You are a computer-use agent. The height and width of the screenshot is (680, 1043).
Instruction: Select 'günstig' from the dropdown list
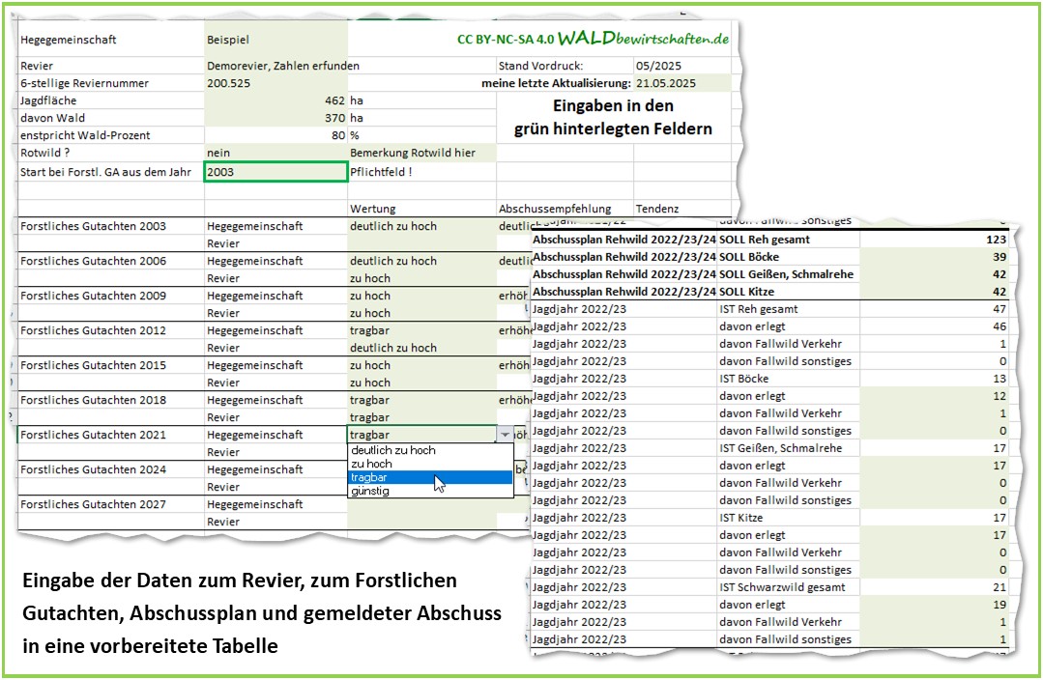[372, 491]
